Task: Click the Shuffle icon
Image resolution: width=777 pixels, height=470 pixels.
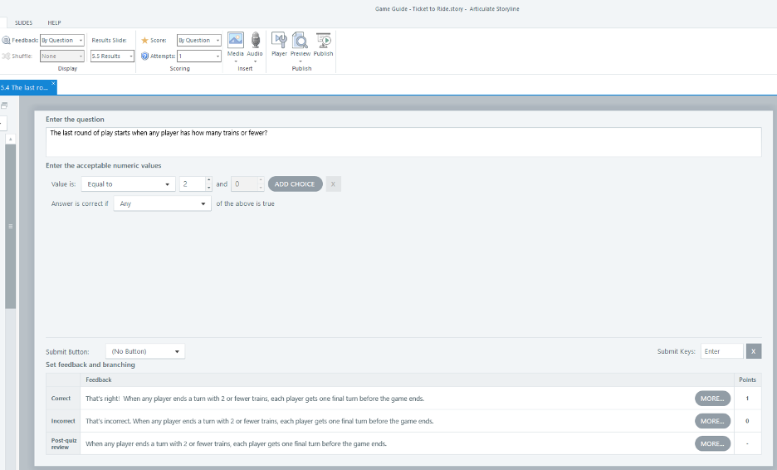Action: 6,56
